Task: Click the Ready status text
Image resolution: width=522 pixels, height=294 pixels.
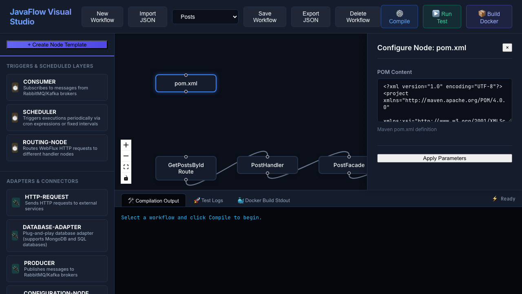Action: 508,199
